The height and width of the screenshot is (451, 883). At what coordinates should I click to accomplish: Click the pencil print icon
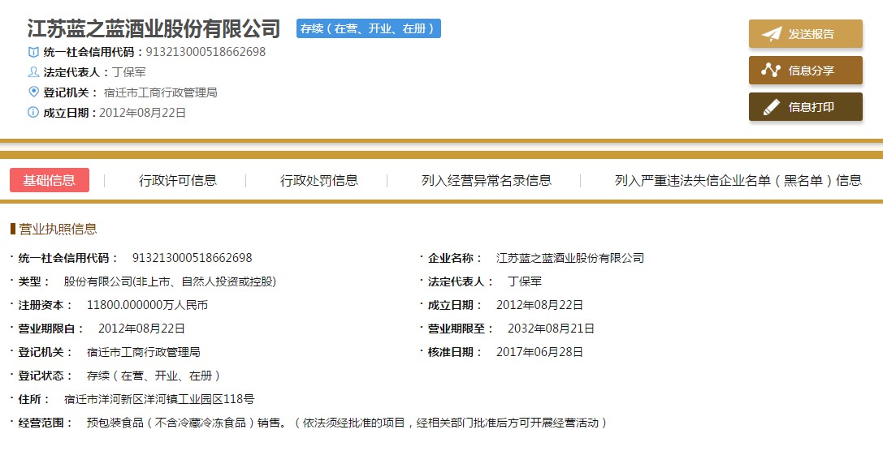771,107
